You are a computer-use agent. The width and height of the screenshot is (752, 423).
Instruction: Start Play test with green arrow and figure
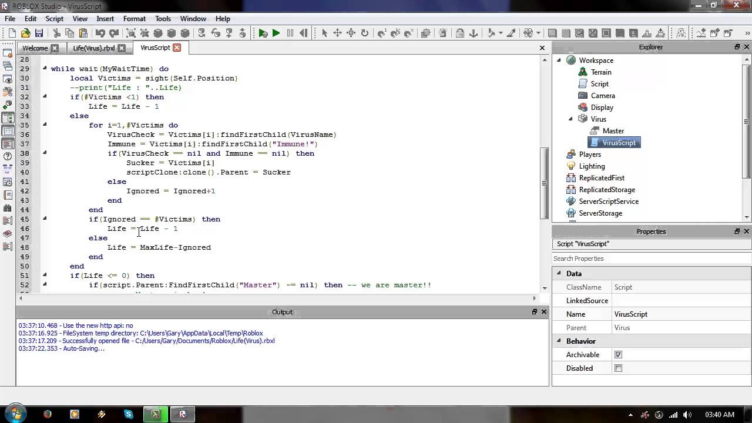click(263, 33)
